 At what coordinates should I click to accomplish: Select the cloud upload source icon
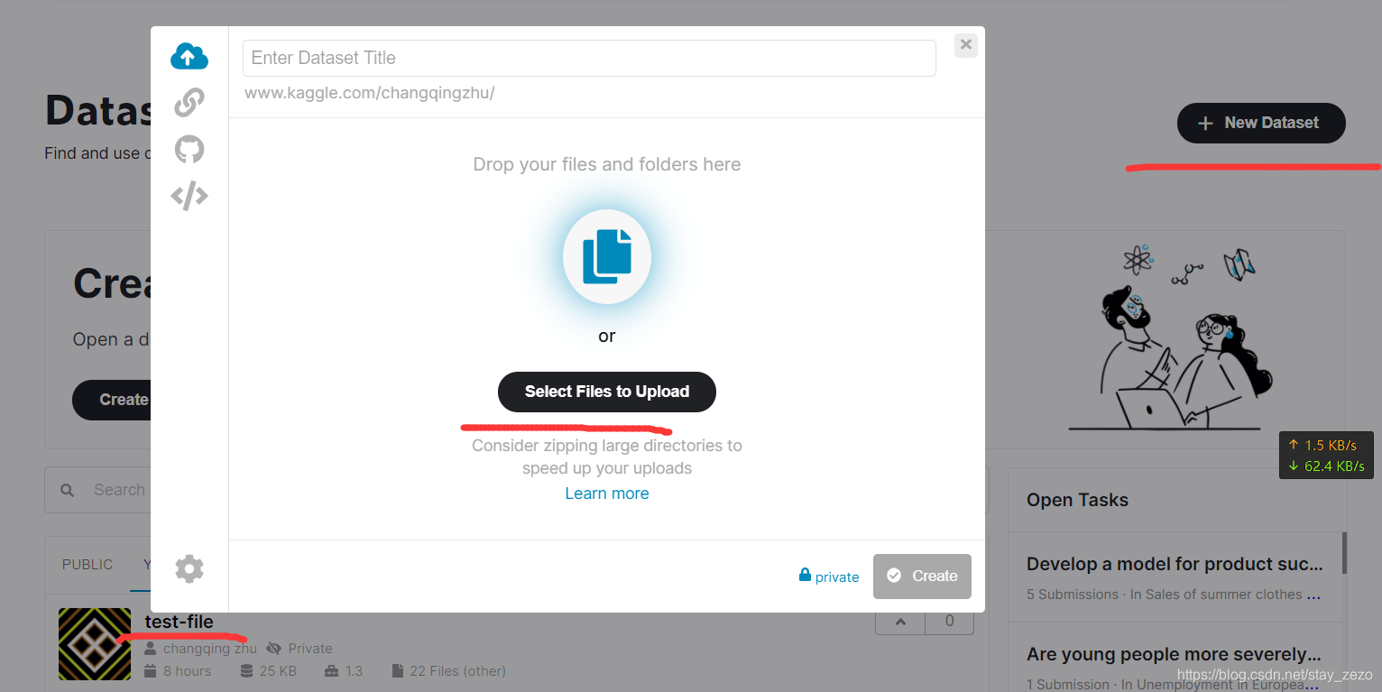pyautogui.click(x=189, y=57)
